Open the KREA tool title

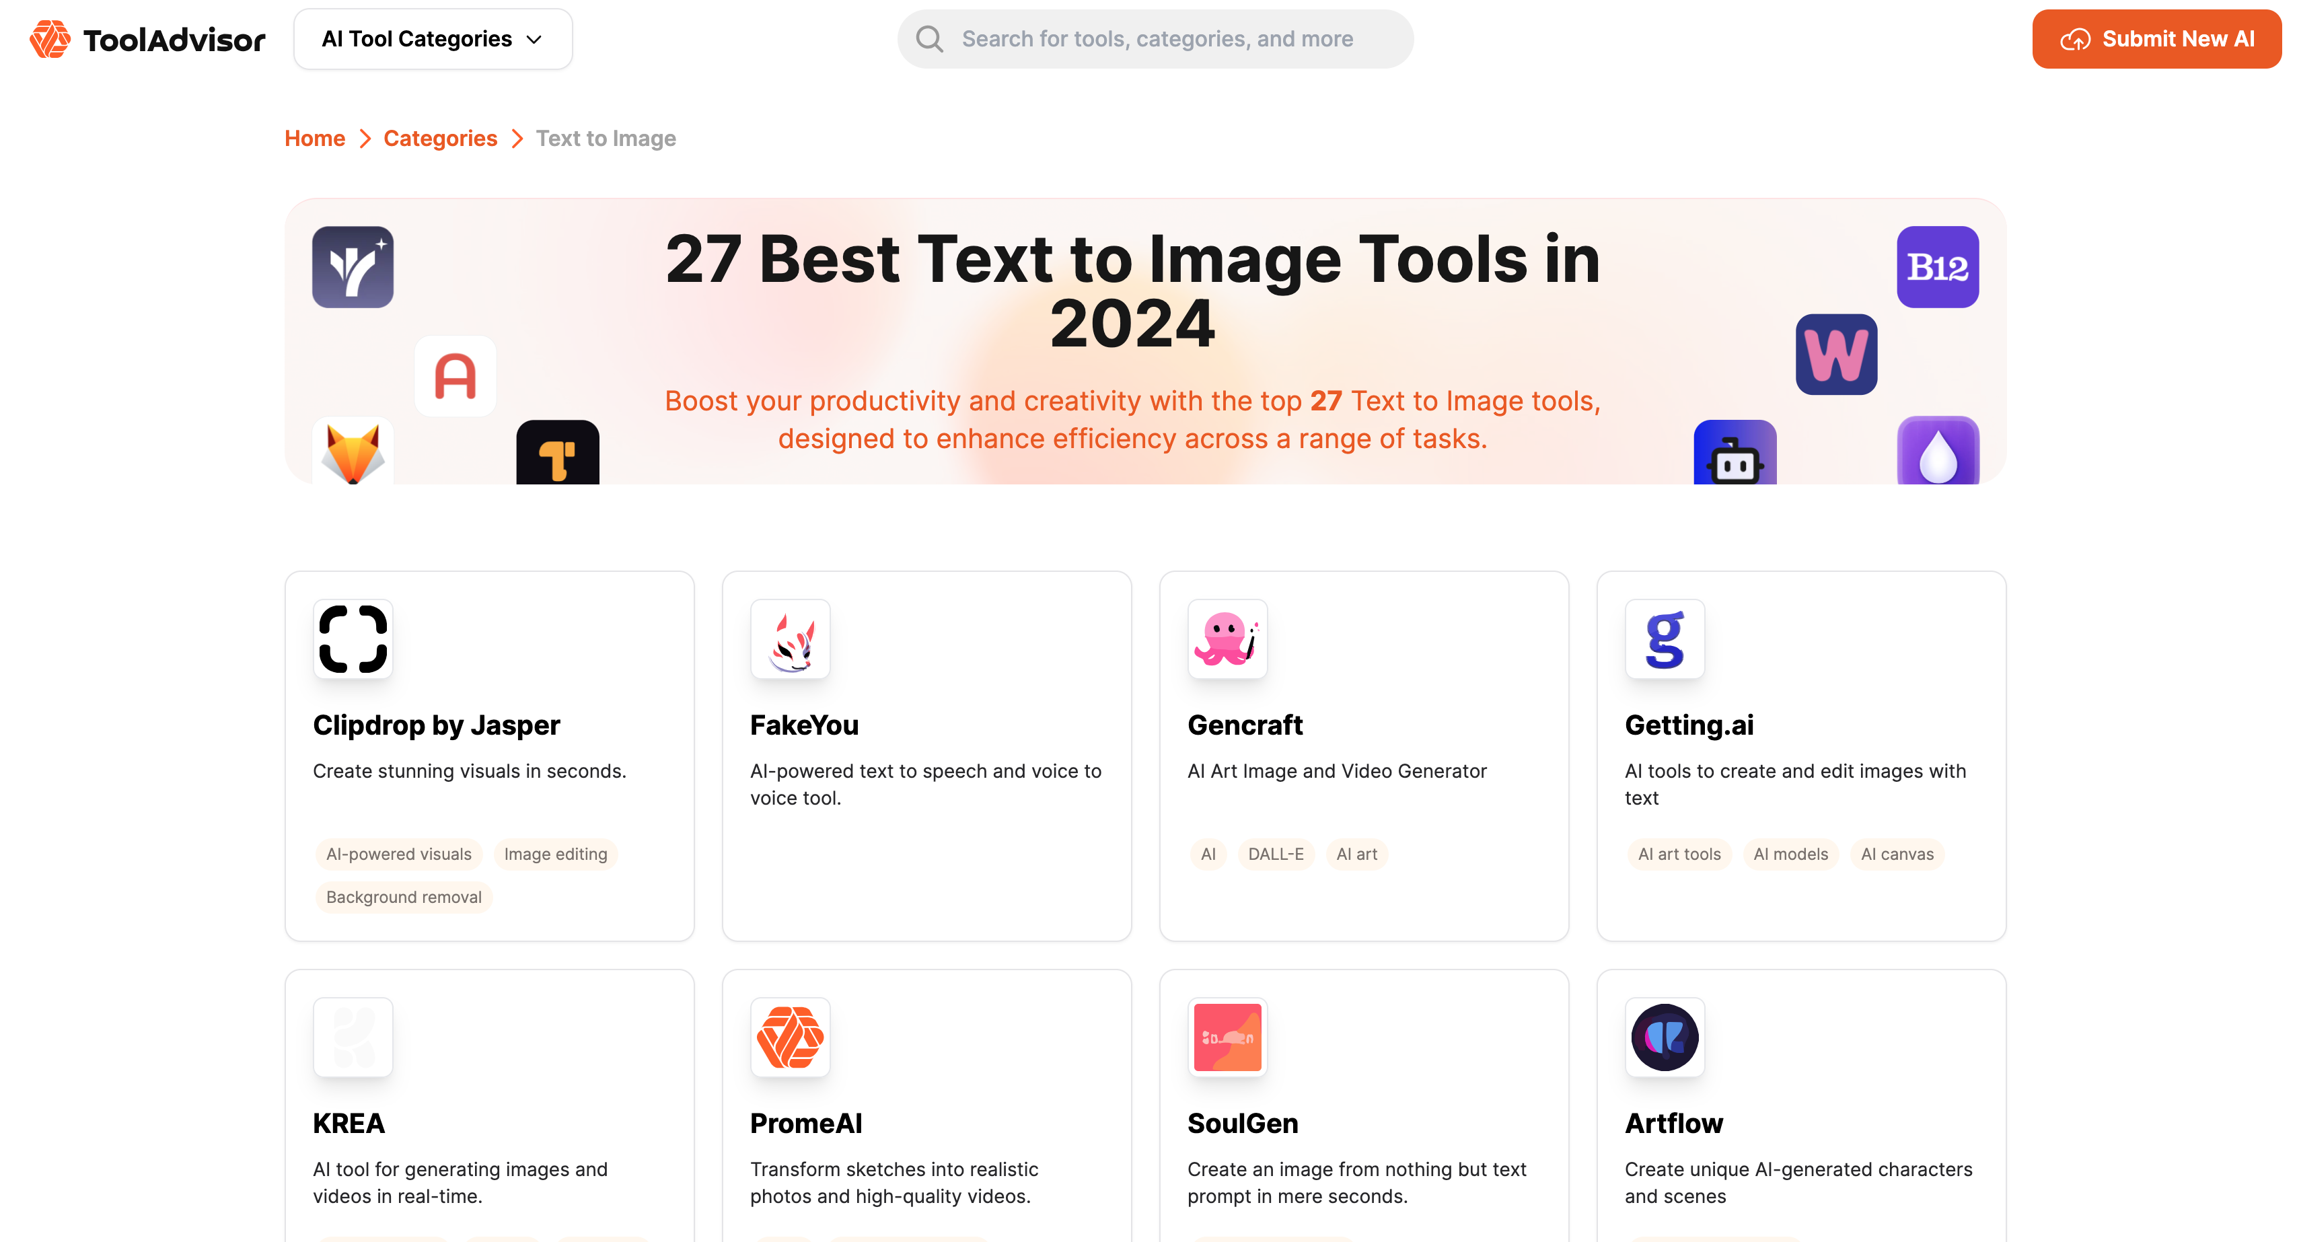pos(349,1124)
